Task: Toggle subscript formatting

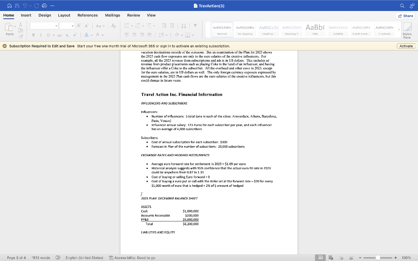Action: point(67,35)
